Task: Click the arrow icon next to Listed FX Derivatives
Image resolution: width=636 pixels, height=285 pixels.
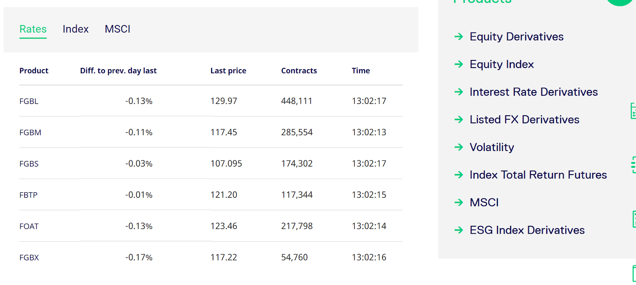Action: point(459,120)
